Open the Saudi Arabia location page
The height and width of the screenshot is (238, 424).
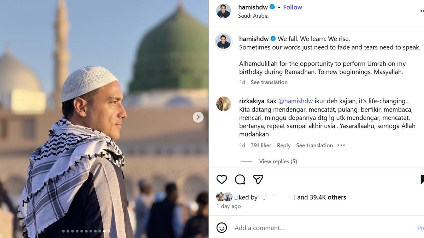coord(254,16)
